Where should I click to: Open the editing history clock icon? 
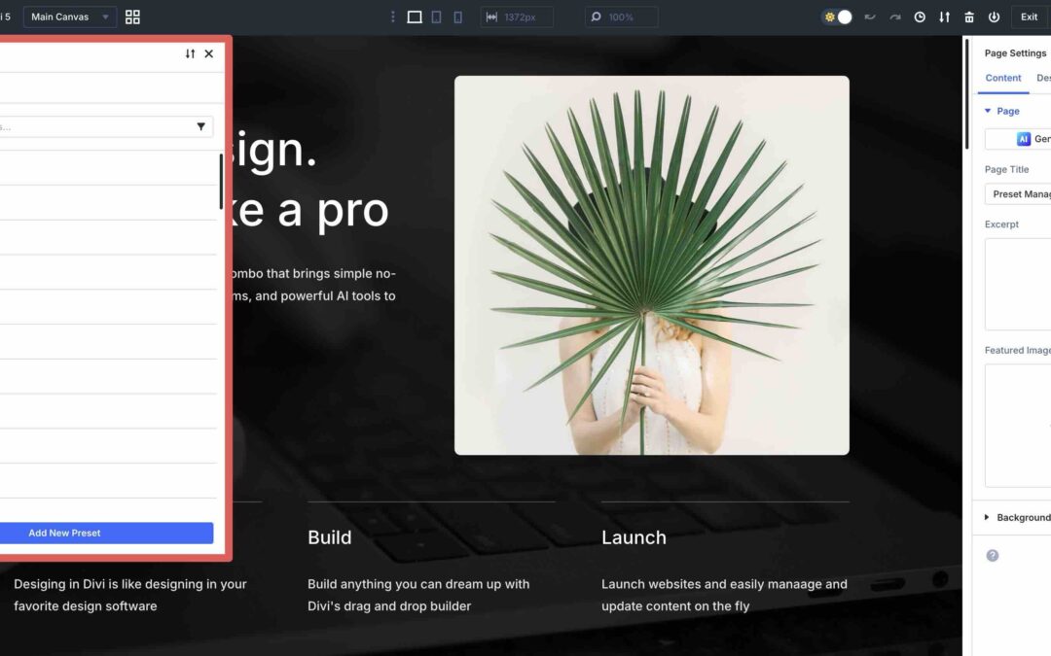click(x=920, y=17)
